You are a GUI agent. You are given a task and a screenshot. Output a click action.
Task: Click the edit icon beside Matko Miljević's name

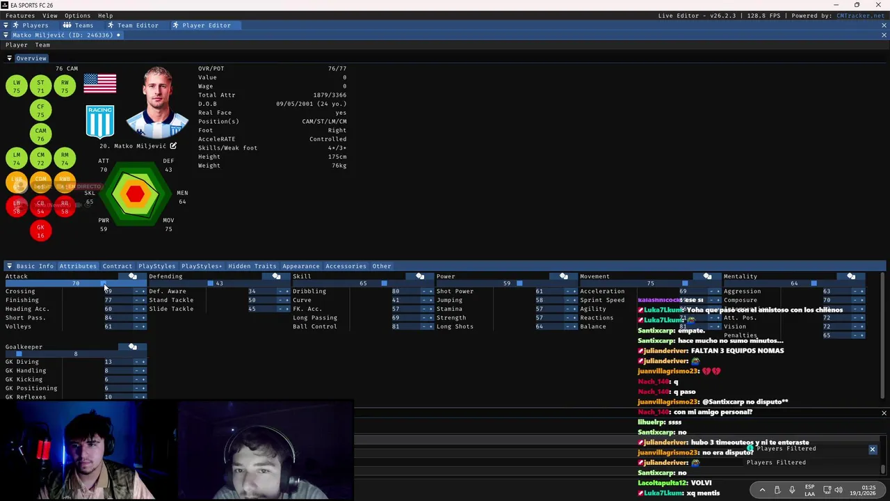tap(173, 146)
